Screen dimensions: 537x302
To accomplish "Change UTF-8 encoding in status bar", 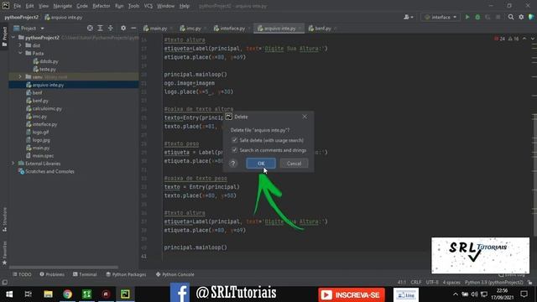I will [432, 283].
